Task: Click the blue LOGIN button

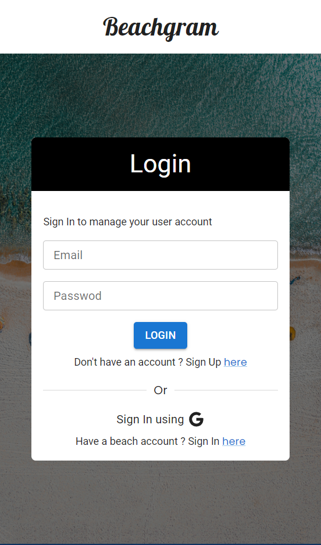Action: tap(160, 335)
